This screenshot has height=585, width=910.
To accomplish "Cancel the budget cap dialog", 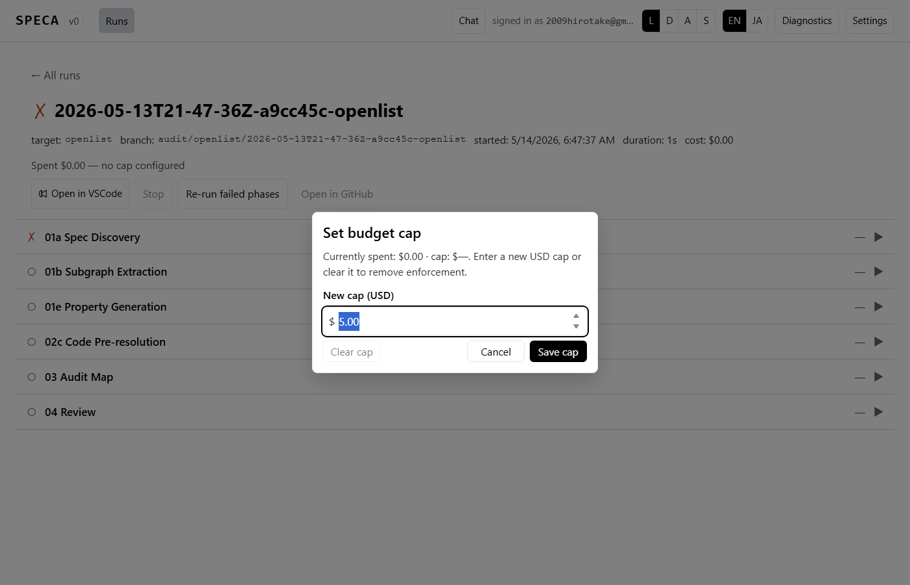I will click(x=495, y=352).
